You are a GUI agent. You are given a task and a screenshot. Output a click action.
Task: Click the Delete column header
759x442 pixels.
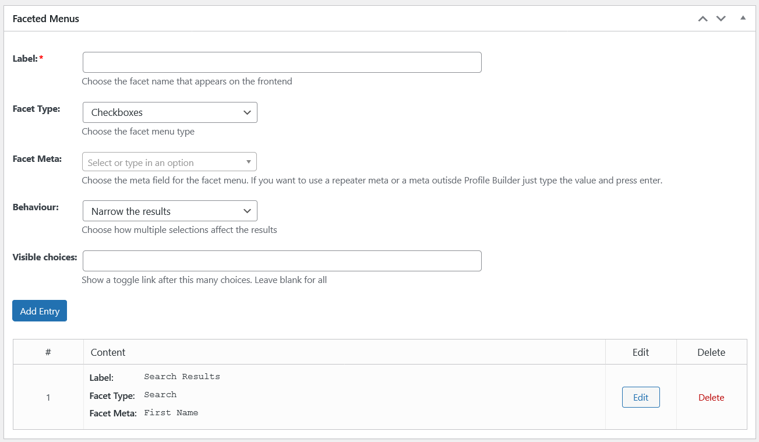pos(711,352)
